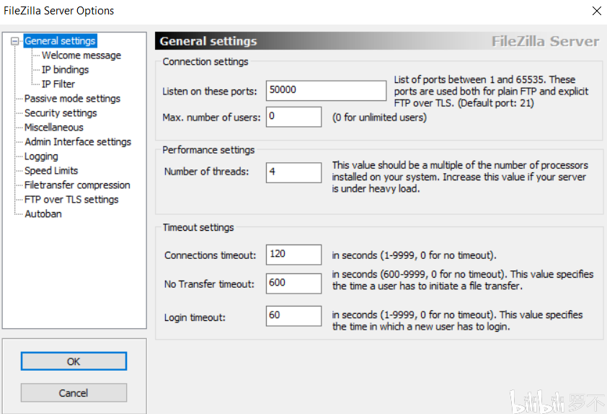Click the 'in seconds (600-9999' description
607x414 pixels.
pos(463,280)
